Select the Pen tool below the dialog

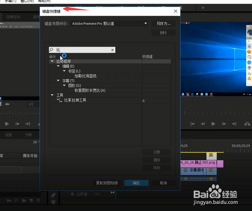53,195
